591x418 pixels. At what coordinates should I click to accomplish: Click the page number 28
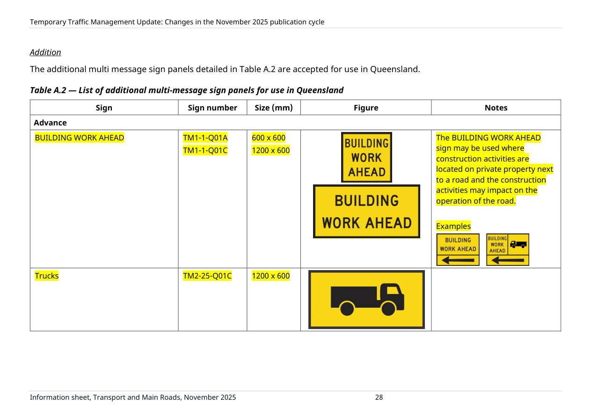[379, 397]
